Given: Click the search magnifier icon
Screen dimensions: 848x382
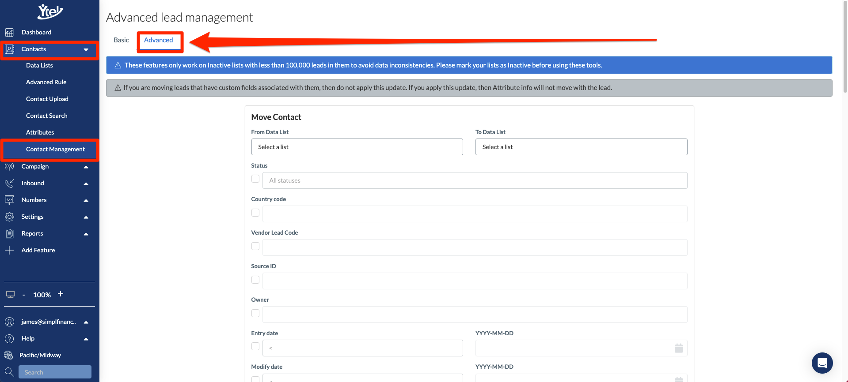Looking at the screenshot, I should (9, 372).
